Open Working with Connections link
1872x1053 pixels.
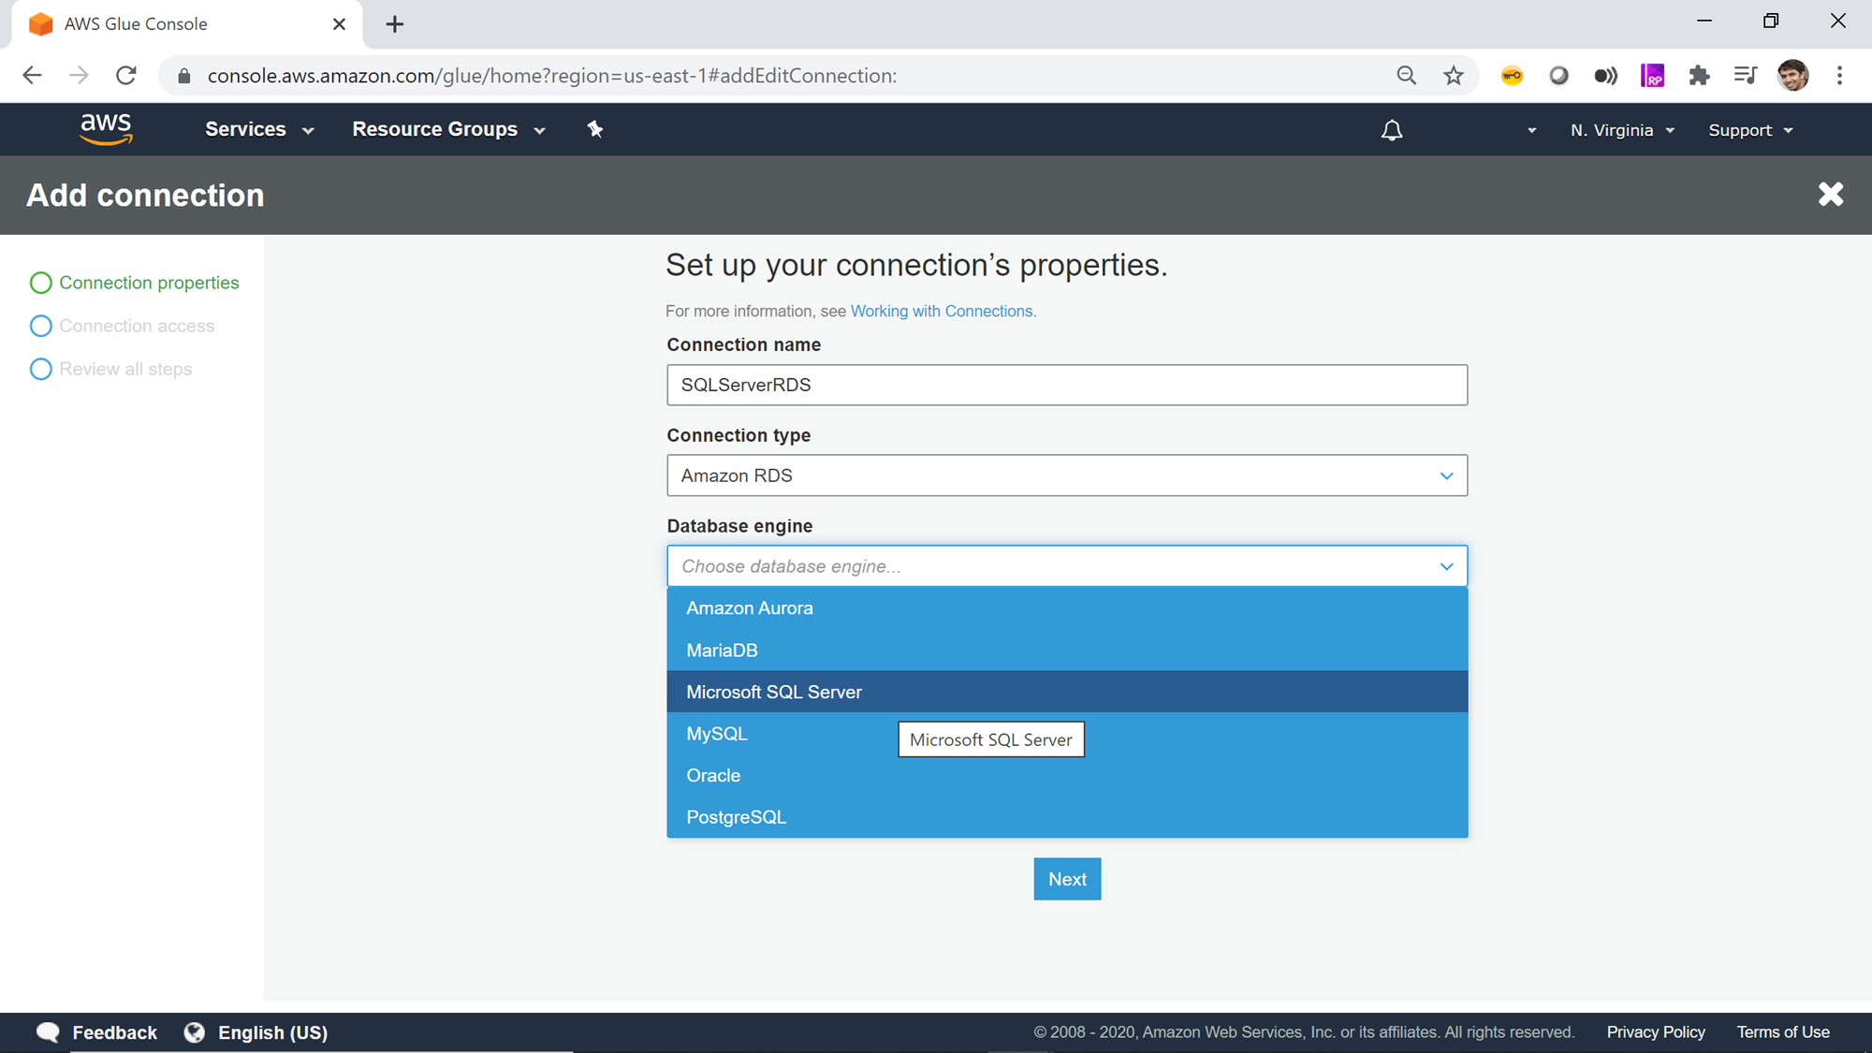click(x=942, y=311)
